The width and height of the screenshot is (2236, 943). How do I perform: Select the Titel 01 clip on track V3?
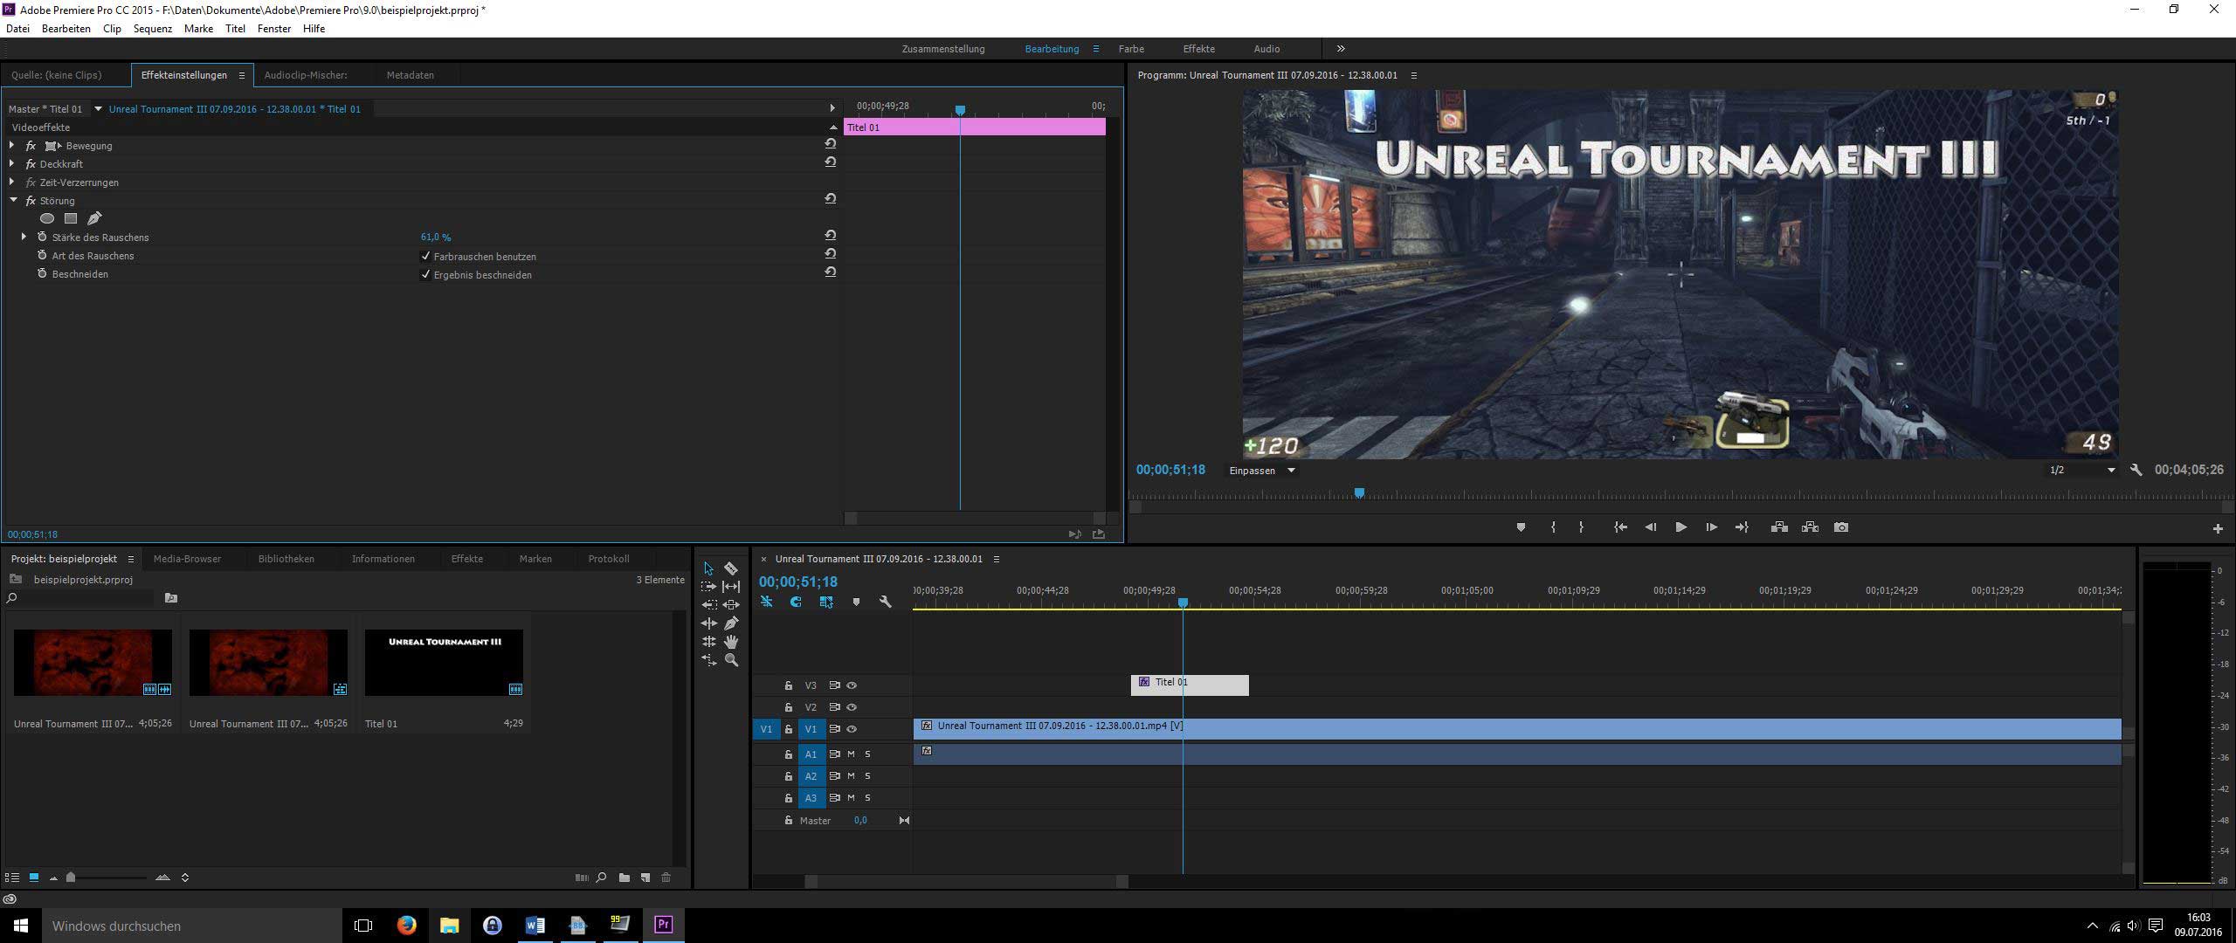click(x=1190, y=685)
